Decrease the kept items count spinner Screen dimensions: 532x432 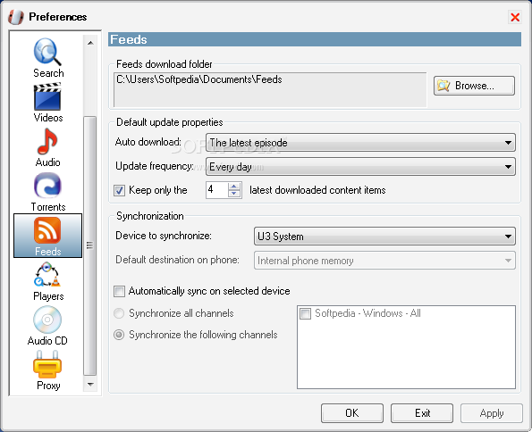[x=234, y=194]
